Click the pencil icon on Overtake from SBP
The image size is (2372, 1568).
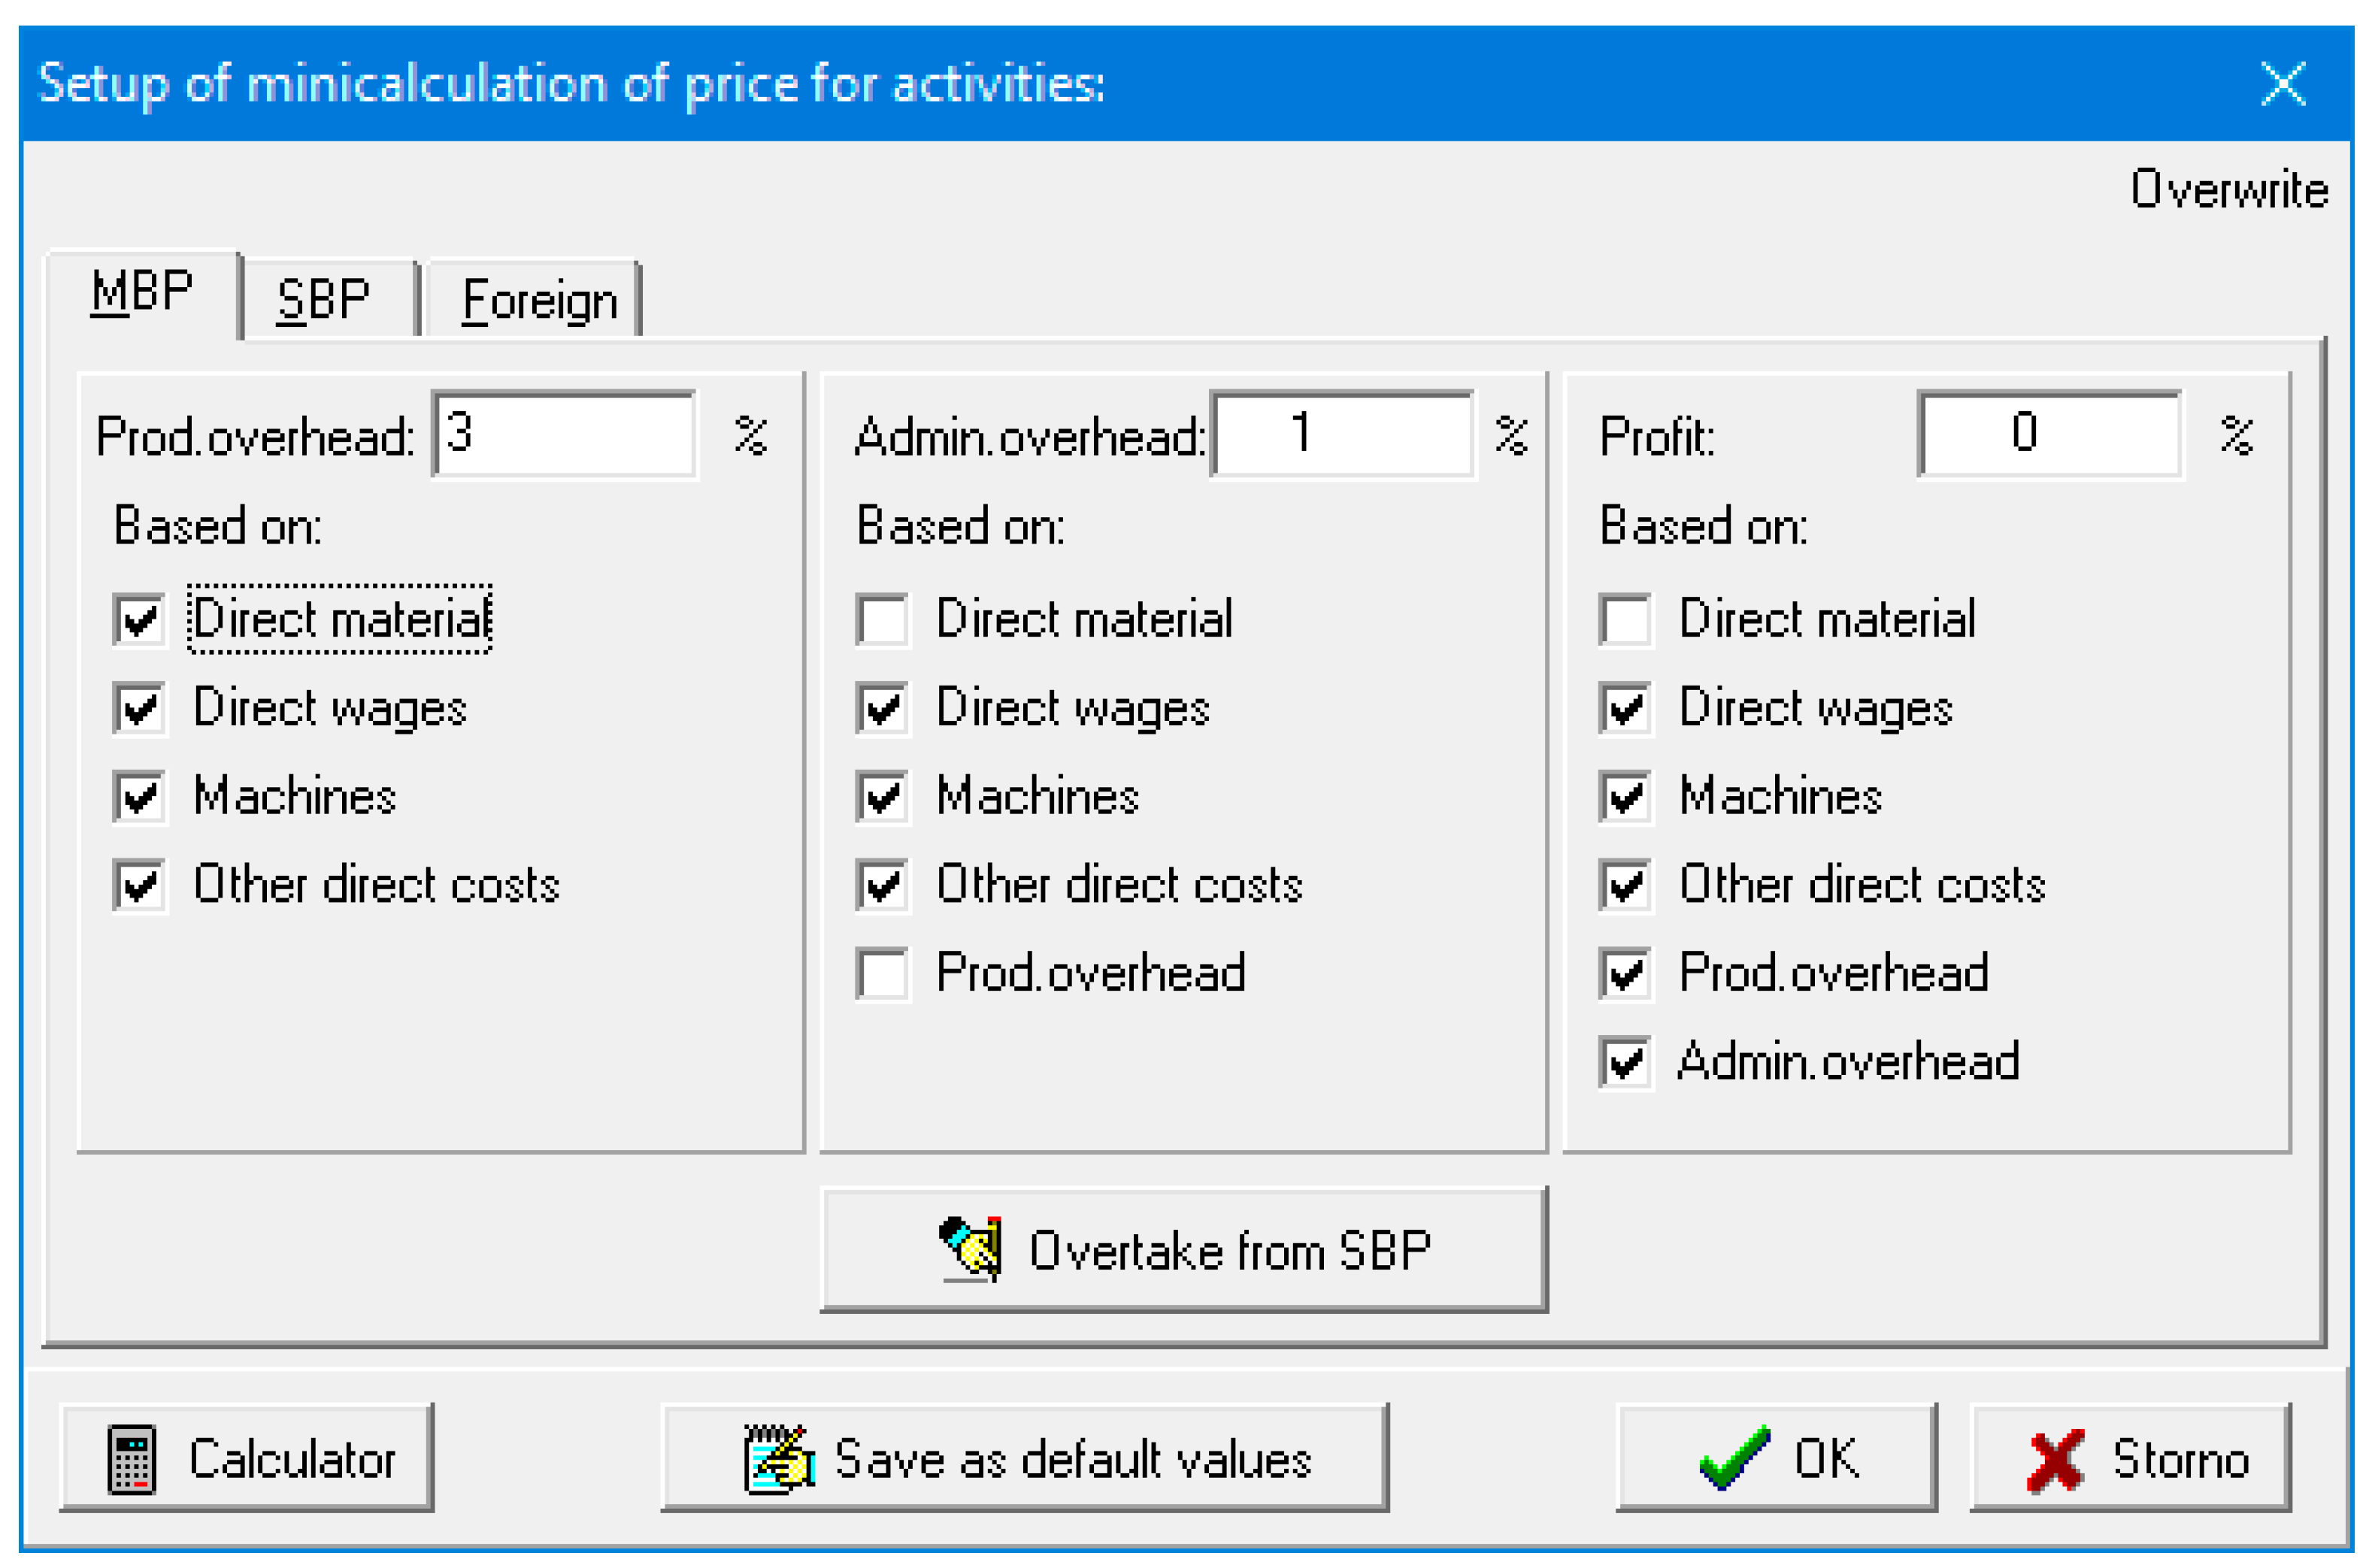970,1249
